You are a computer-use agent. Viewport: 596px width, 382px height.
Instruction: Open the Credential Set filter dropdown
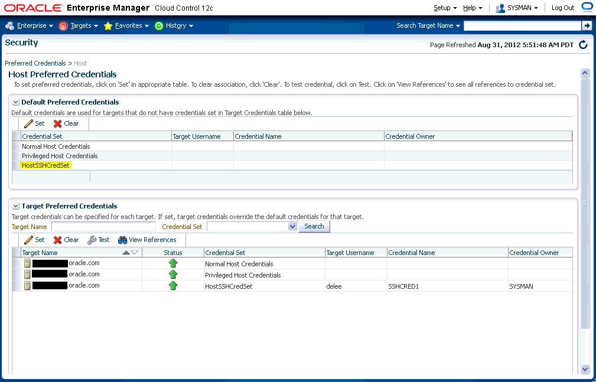pos(292,227)
